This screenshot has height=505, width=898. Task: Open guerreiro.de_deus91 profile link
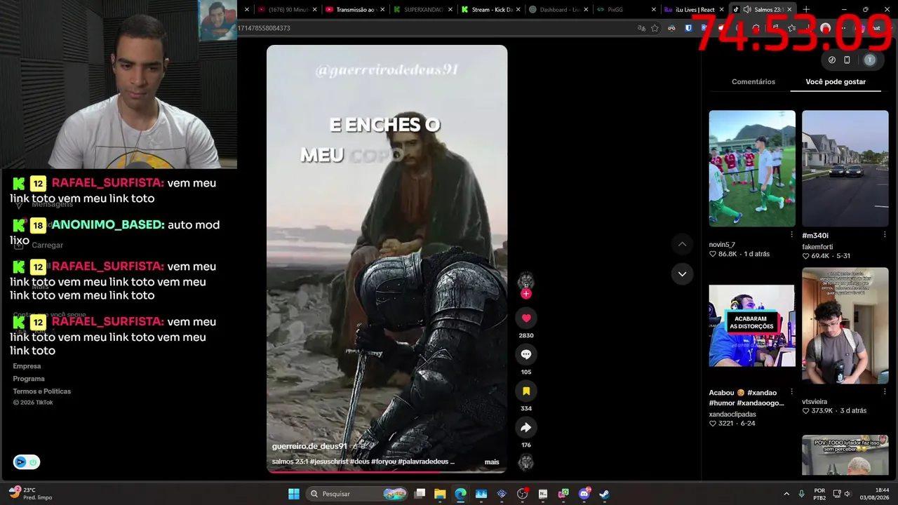[x=309, y=446]
